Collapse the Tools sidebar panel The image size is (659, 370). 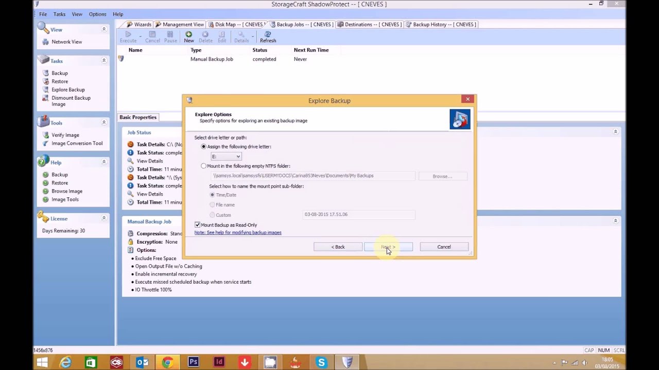pos(103,122)
